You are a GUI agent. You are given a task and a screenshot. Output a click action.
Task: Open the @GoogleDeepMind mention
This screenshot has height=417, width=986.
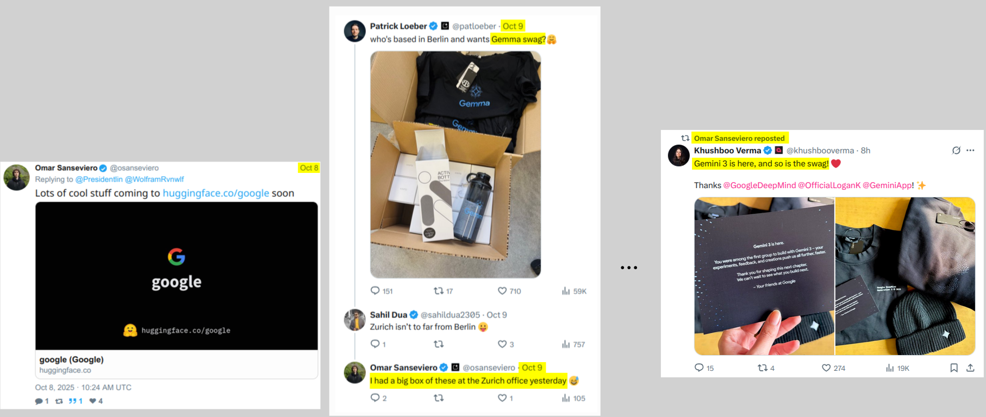coord(759,185)
